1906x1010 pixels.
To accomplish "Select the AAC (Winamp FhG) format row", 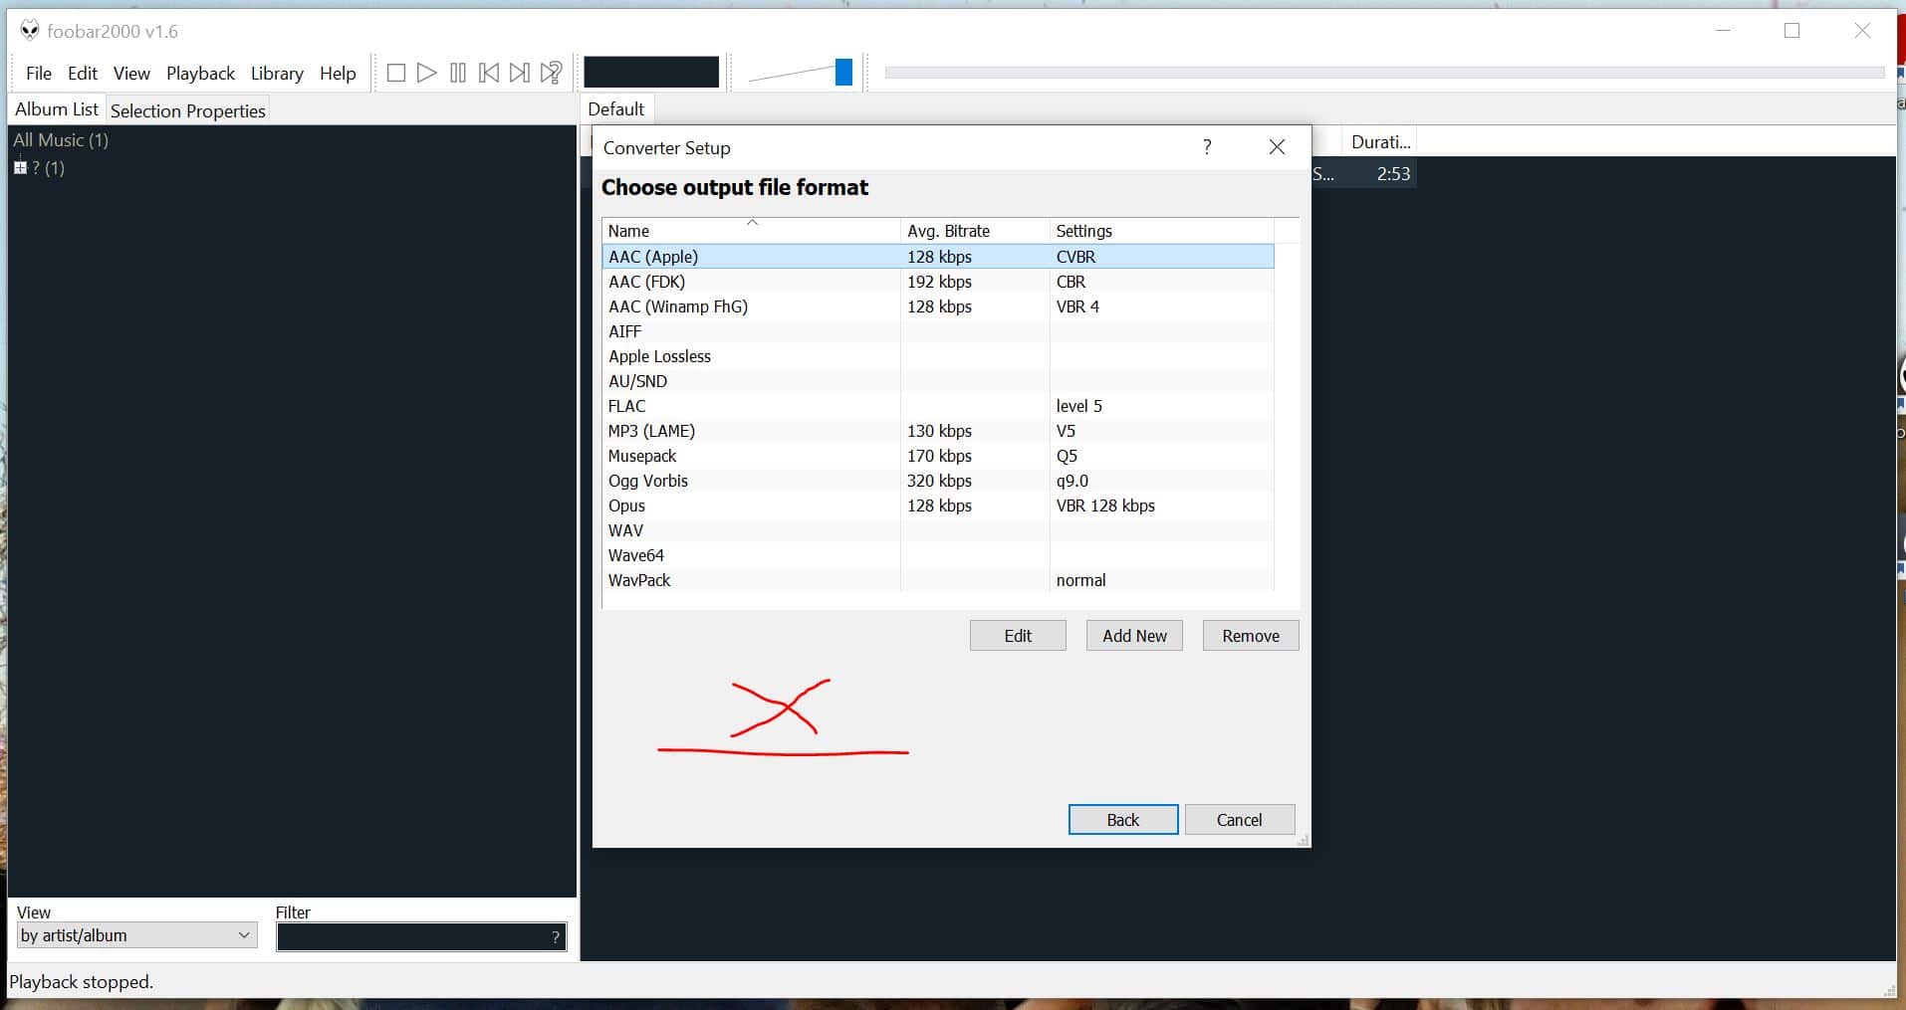I will 938,306.
